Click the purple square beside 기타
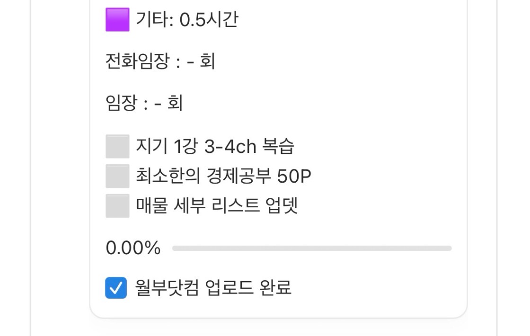The height and width of the screenshot is (336, 530). tap(117, 20)
